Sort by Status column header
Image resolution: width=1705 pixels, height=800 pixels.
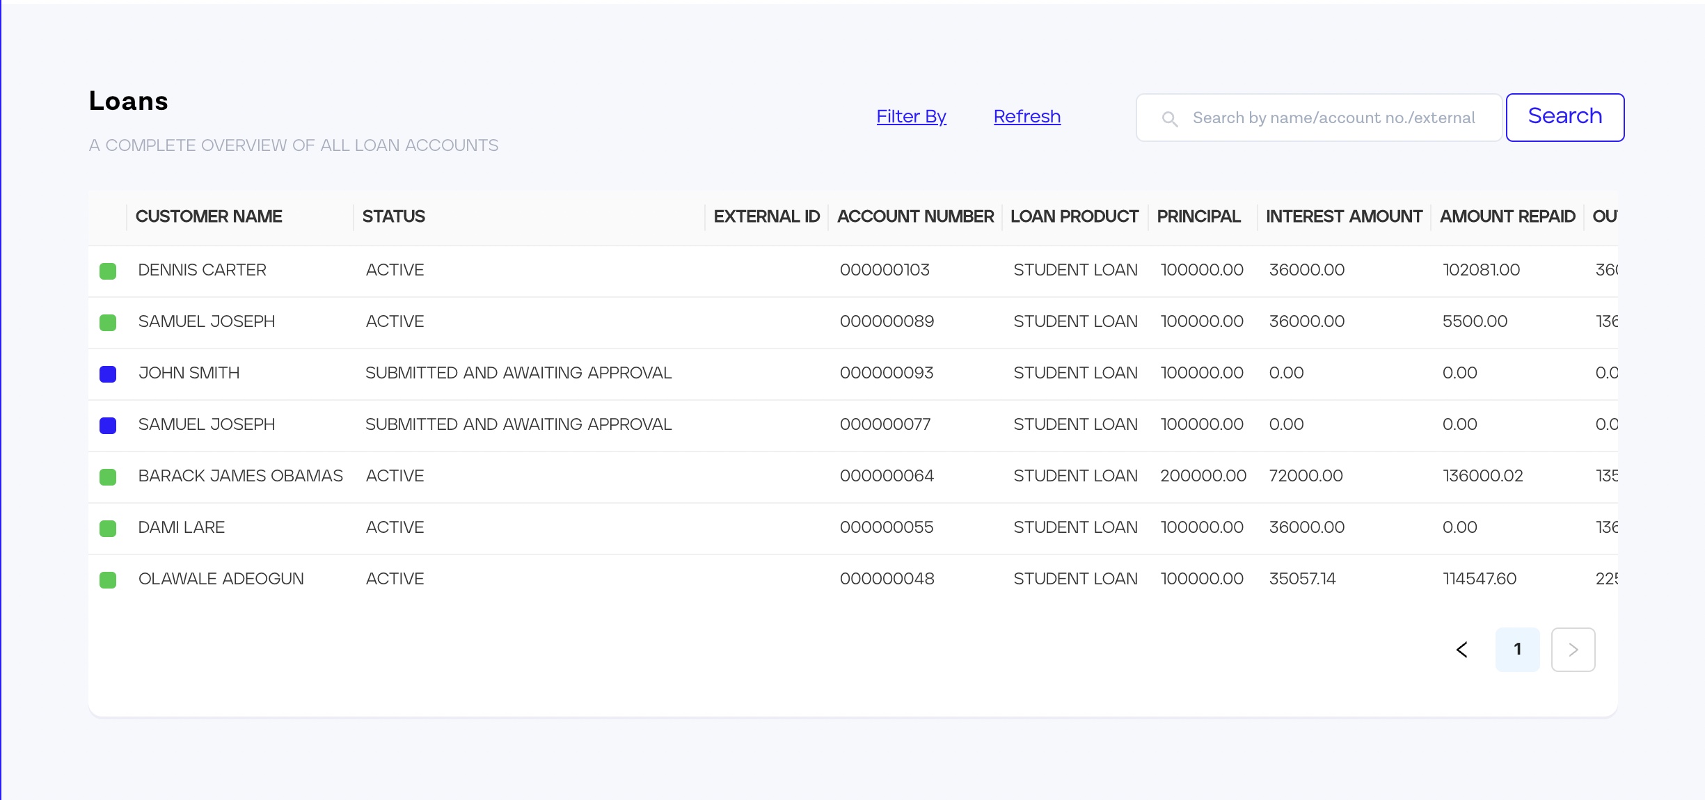click(394, 217)
